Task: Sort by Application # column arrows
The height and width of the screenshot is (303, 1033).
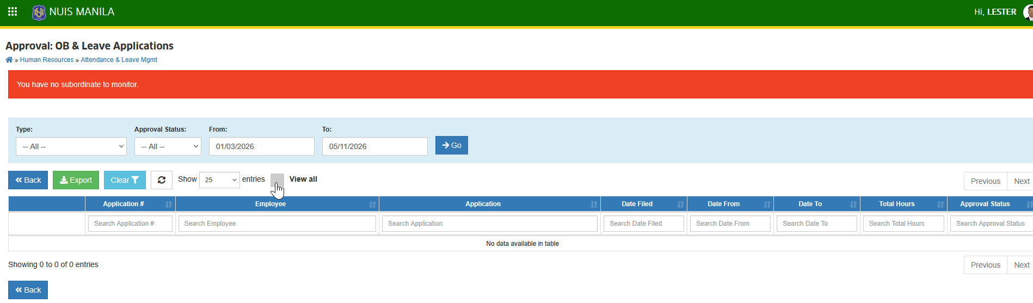Action: coord(169,205)
